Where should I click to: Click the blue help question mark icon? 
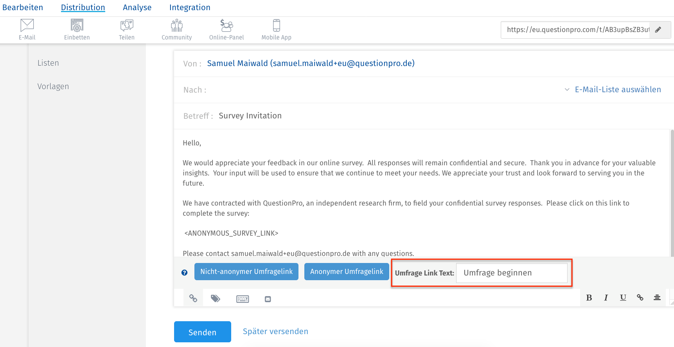(185, 273)
